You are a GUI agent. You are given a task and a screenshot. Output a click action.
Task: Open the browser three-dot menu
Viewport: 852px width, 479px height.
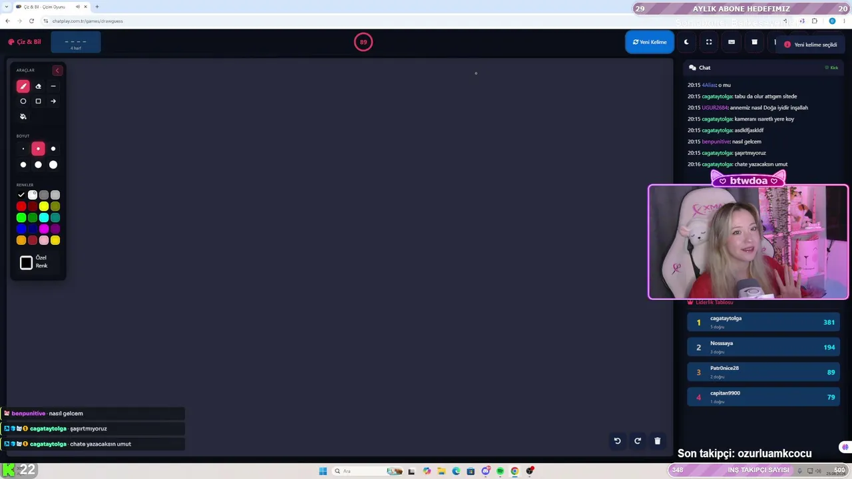pos(845,21)
